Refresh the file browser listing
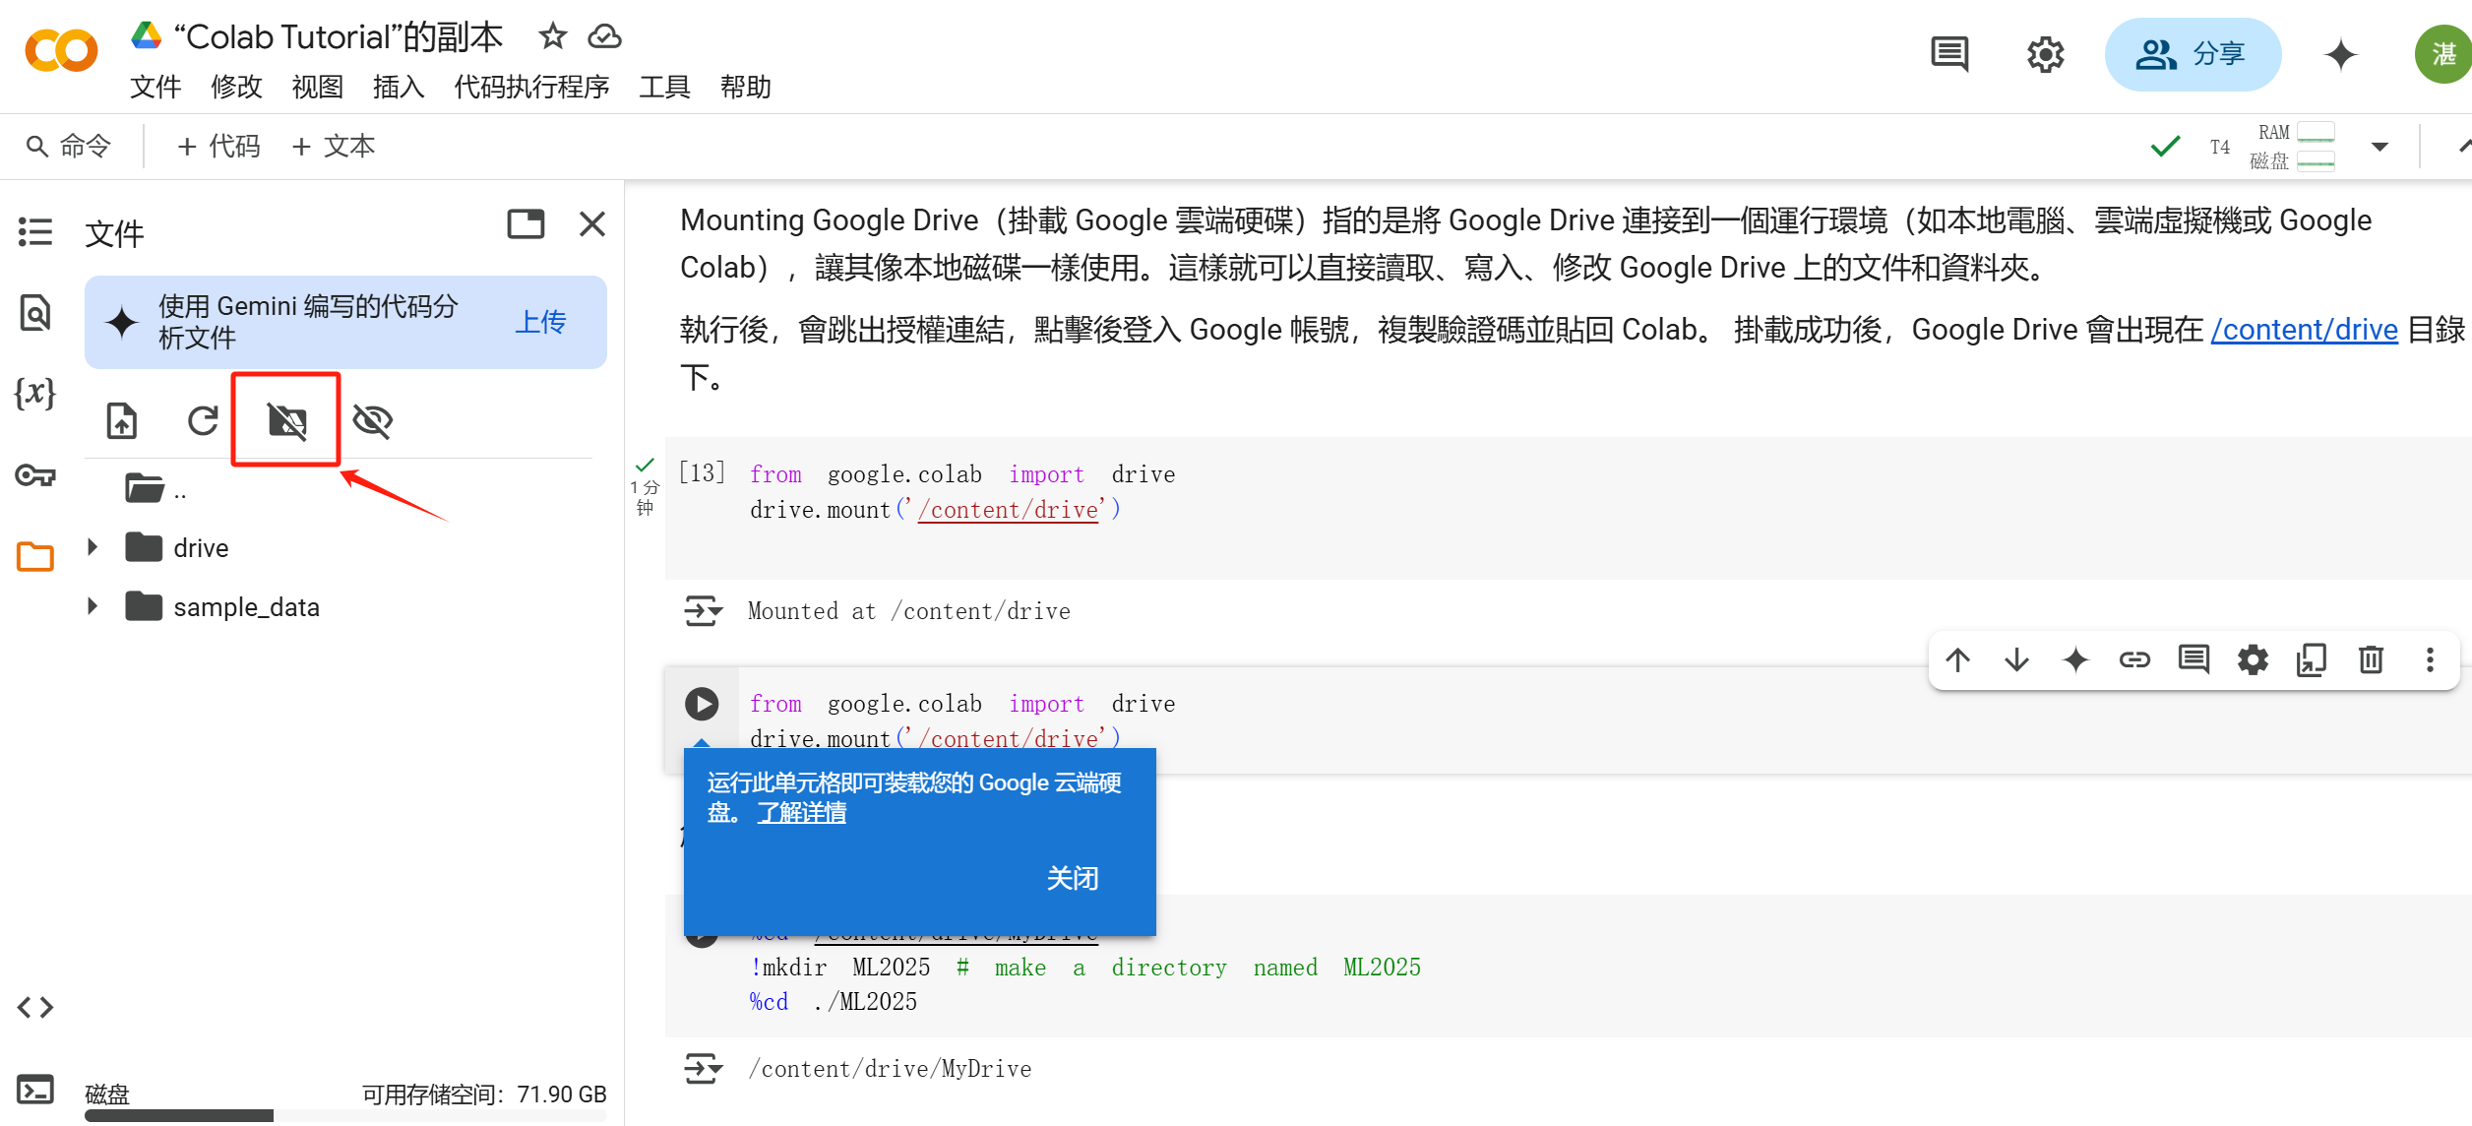2472x1126 pixels. pyautogui.click(x=203, y=421)
